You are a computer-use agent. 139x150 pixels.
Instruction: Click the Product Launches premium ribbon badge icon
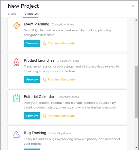coord(44,80)
